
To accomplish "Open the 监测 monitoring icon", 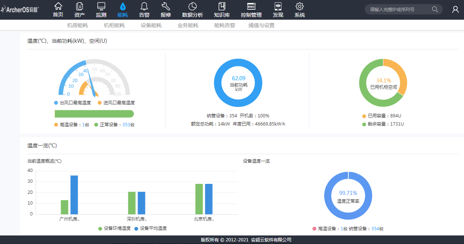I will (x=101, y=6).
